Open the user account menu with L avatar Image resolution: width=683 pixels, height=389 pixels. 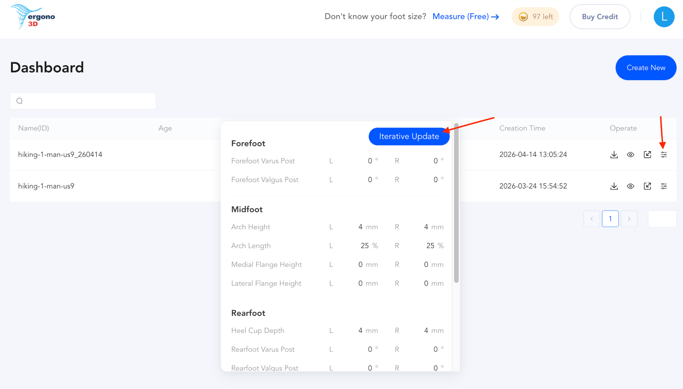(x=664, y=17)
